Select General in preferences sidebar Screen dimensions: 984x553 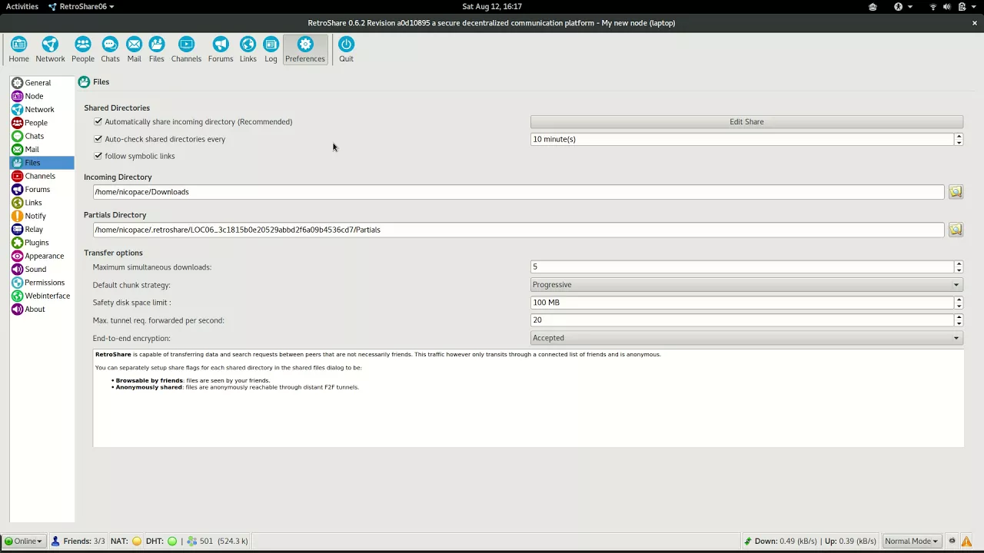42,83
